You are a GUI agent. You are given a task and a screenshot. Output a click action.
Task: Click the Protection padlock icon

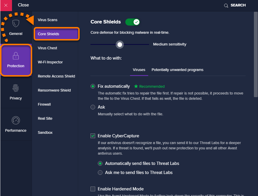point(16,56)
